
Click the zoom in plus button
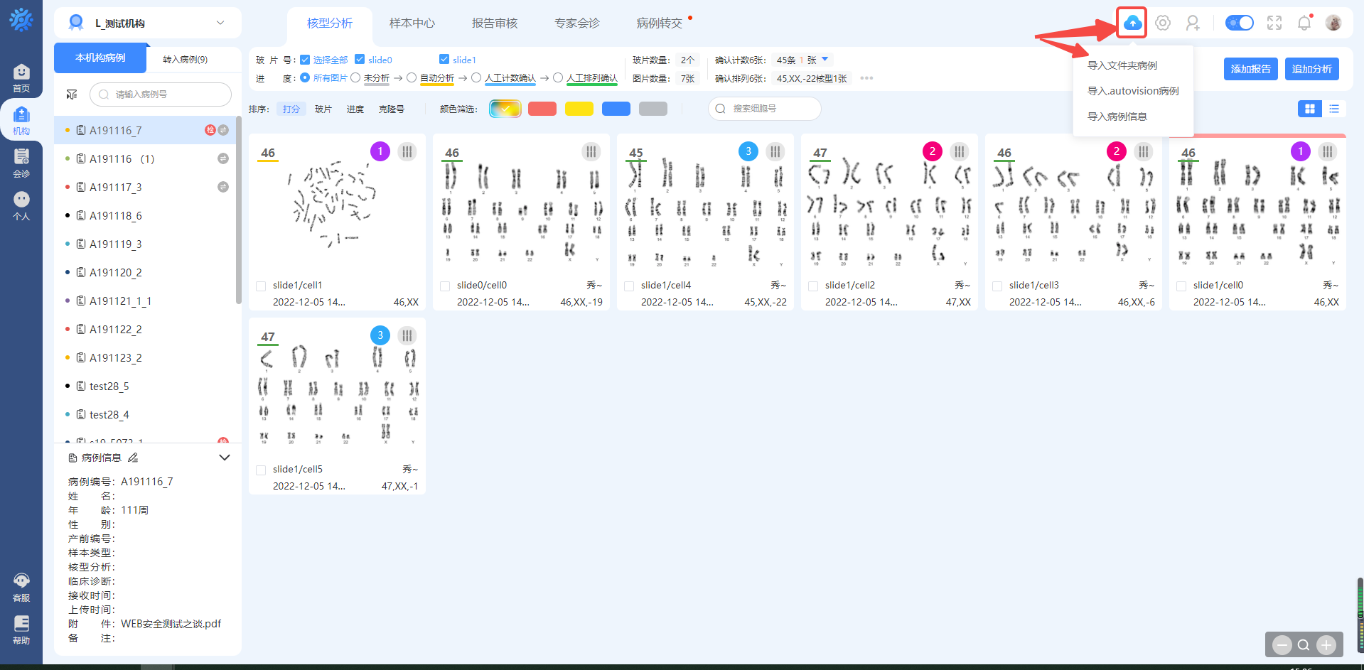[1326, 645]
